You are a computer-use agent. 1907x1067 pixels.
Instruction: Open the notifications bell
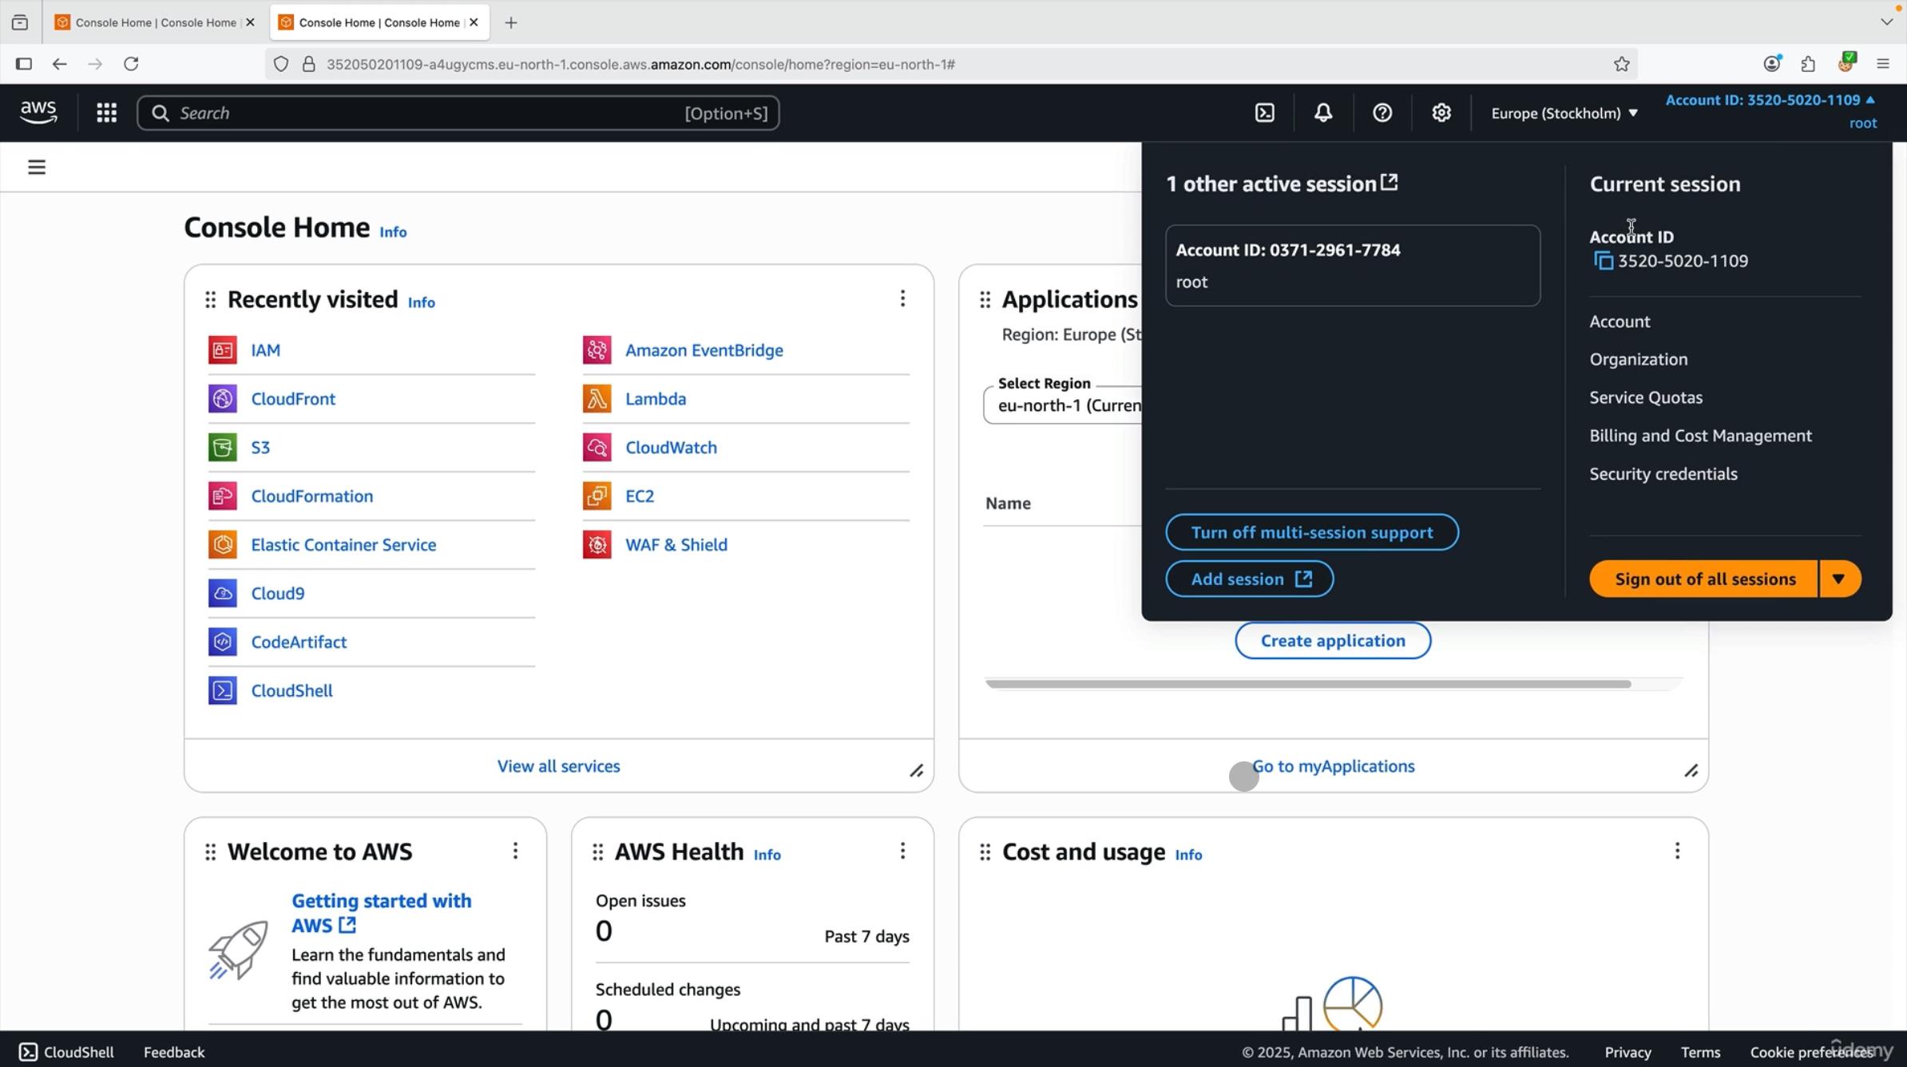(1323, 113)
